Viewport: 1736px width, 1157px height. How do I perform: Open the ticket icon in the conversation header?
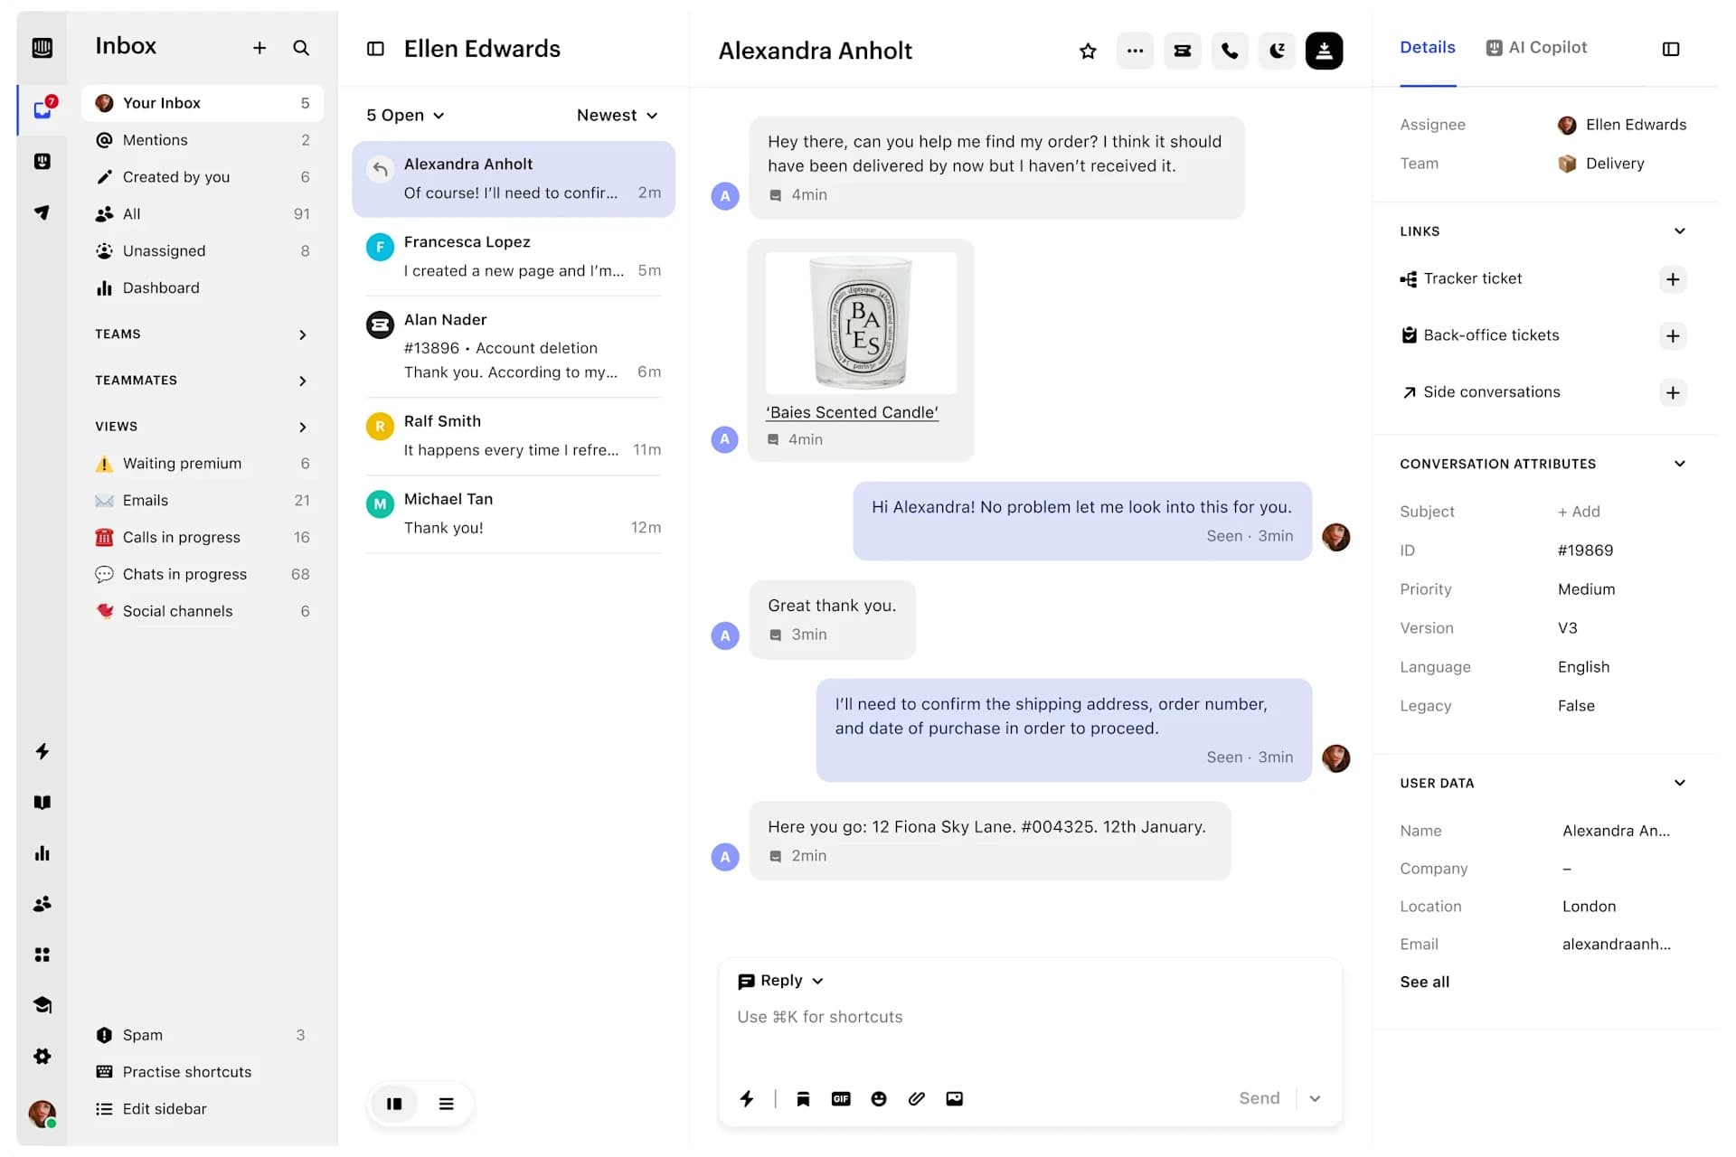[1182, 51]
